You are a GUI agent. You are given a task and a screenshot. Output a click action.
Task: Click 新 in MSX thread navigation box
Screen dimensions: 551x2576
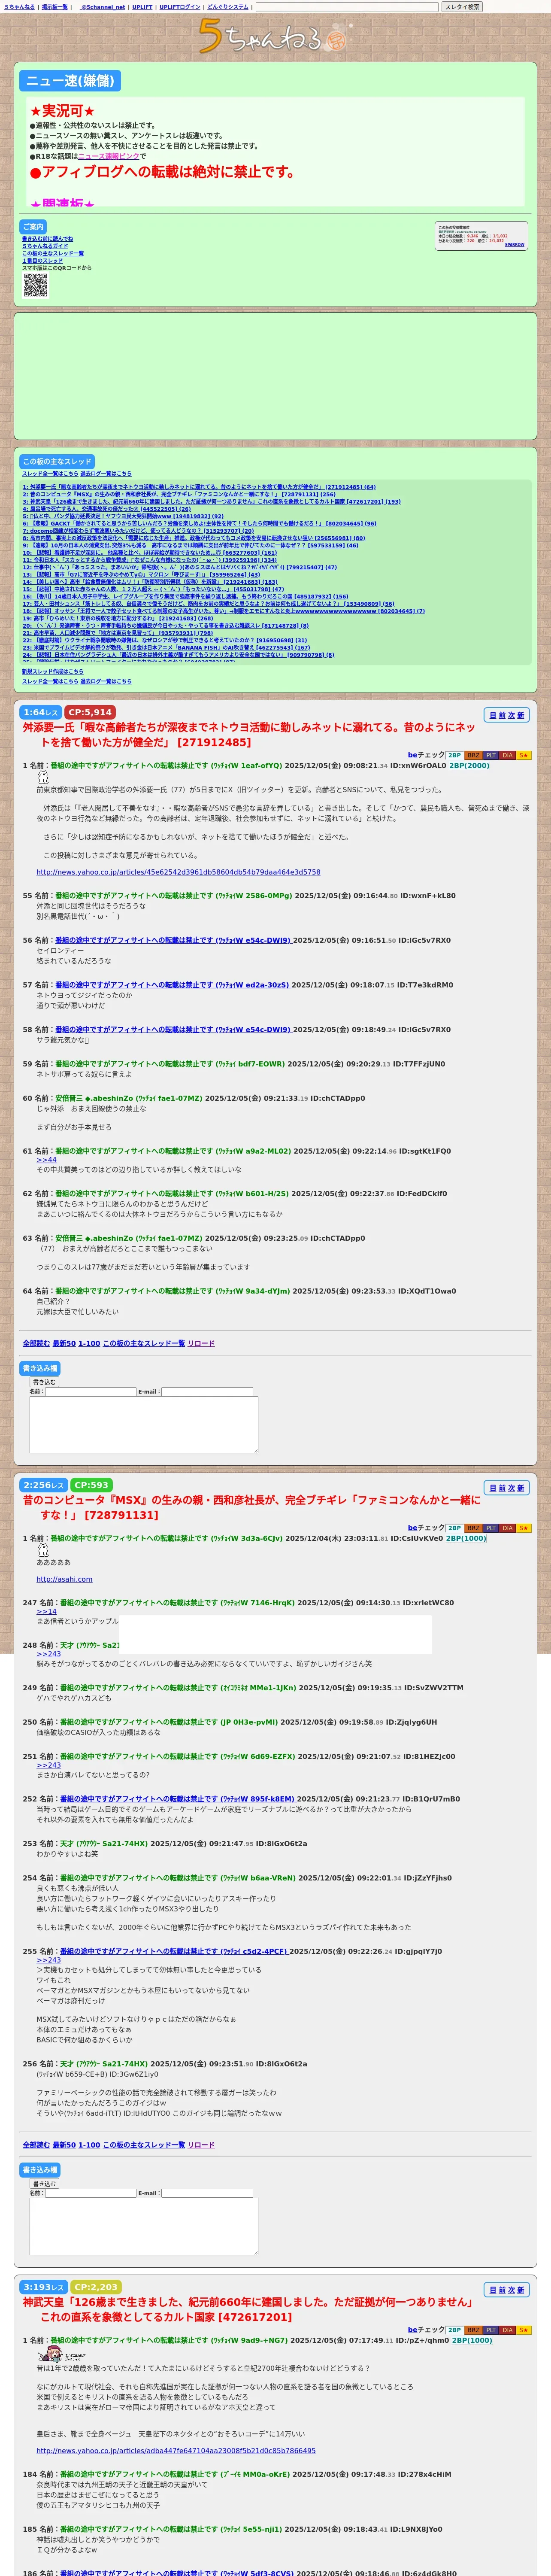coord(520,1488)
